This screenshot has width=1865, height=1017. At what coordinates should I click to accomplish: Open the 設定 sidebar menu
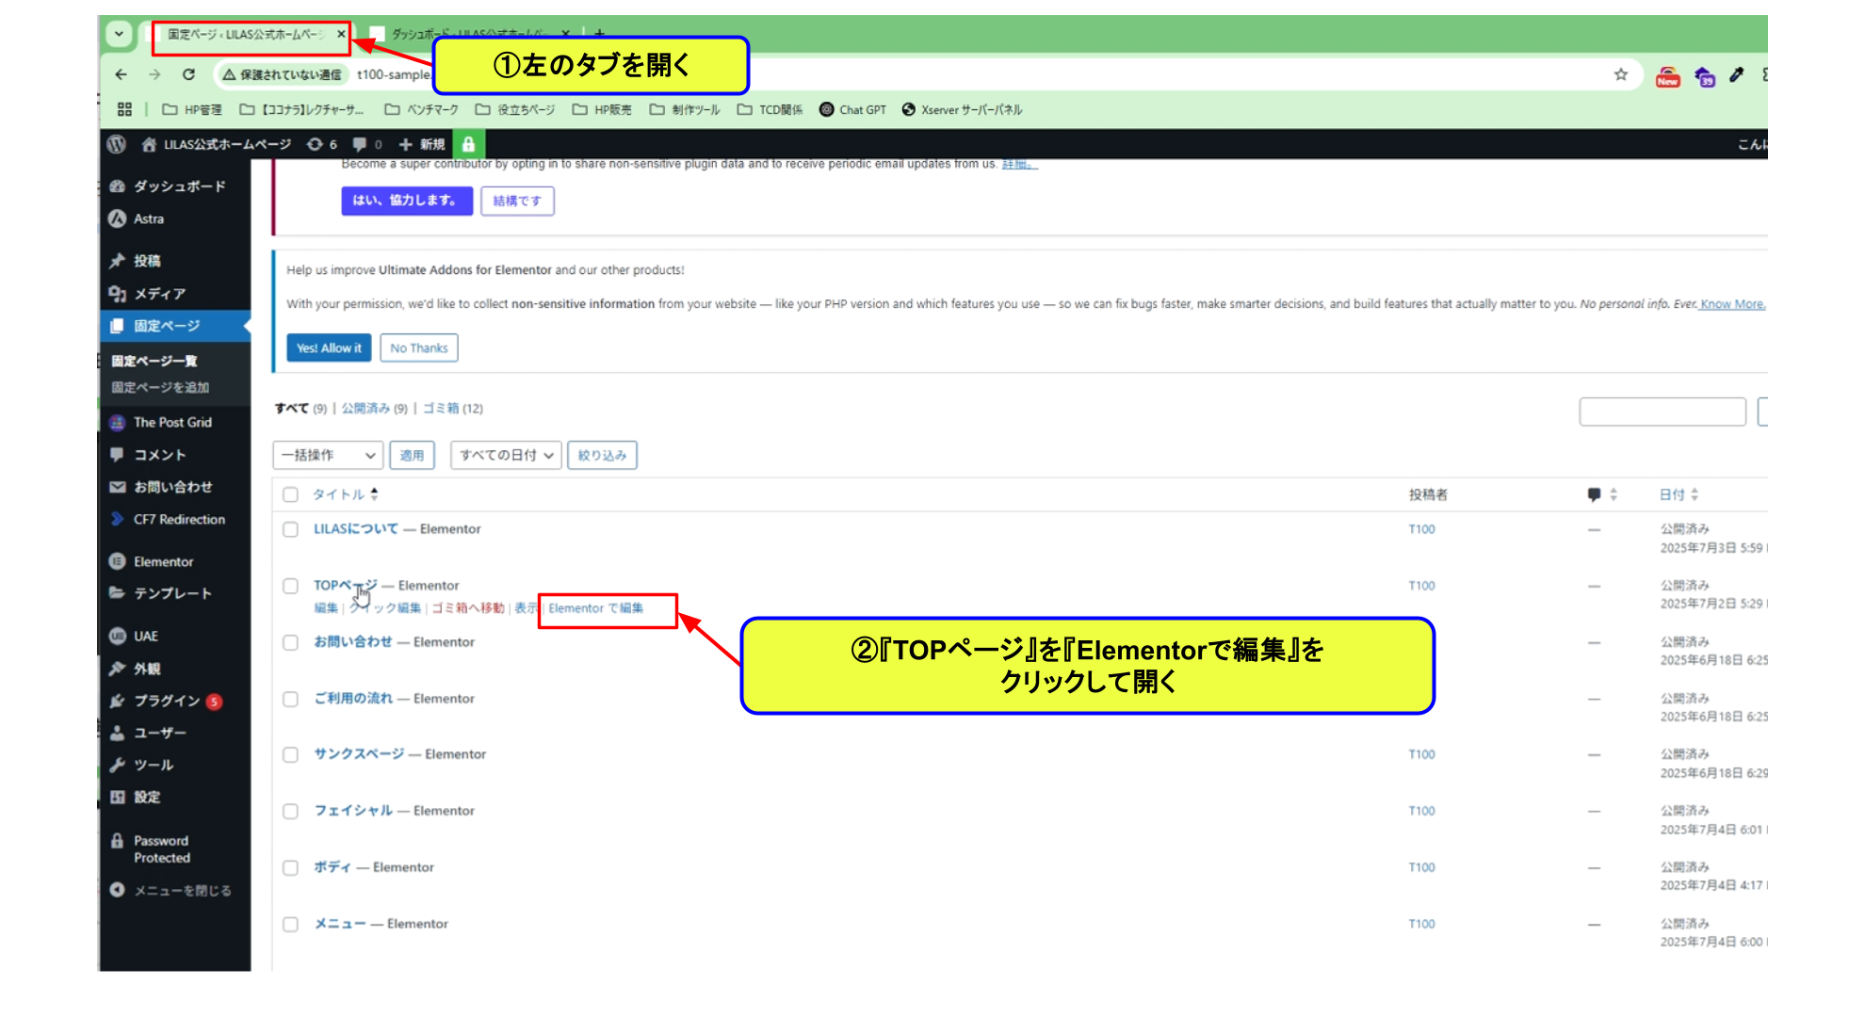point(175,797)
